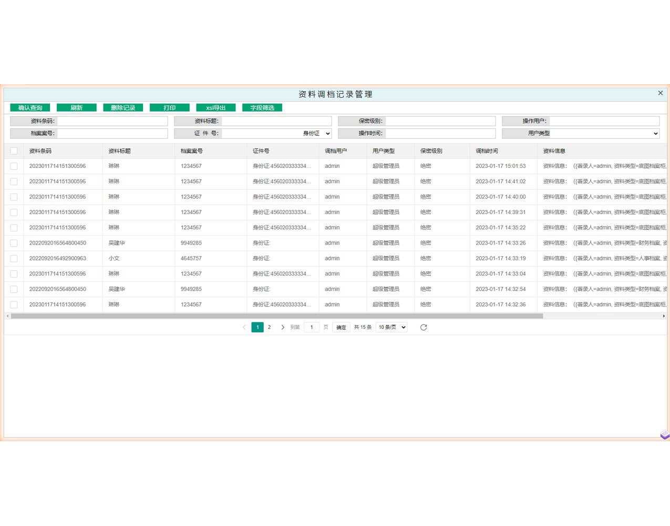Click the previous page arrow
This screenshot has height=526, width=670.
(x=244, y=327)
